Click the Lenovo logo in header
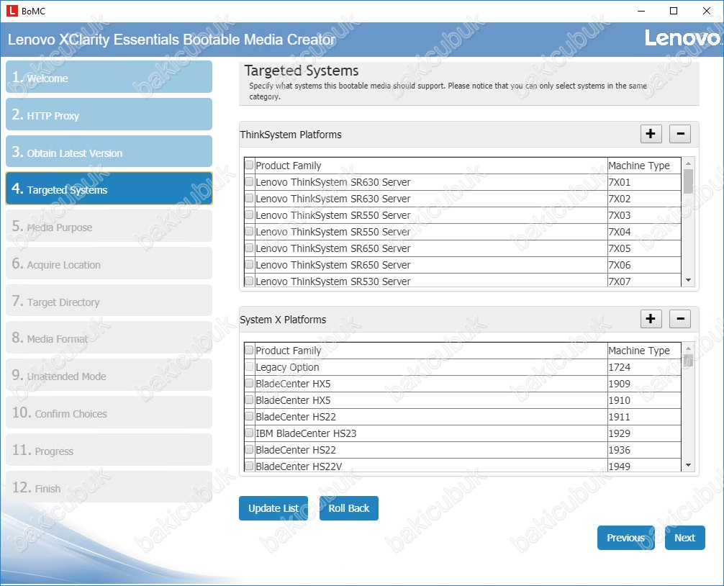Screen dimensions: 724x586 682,38
